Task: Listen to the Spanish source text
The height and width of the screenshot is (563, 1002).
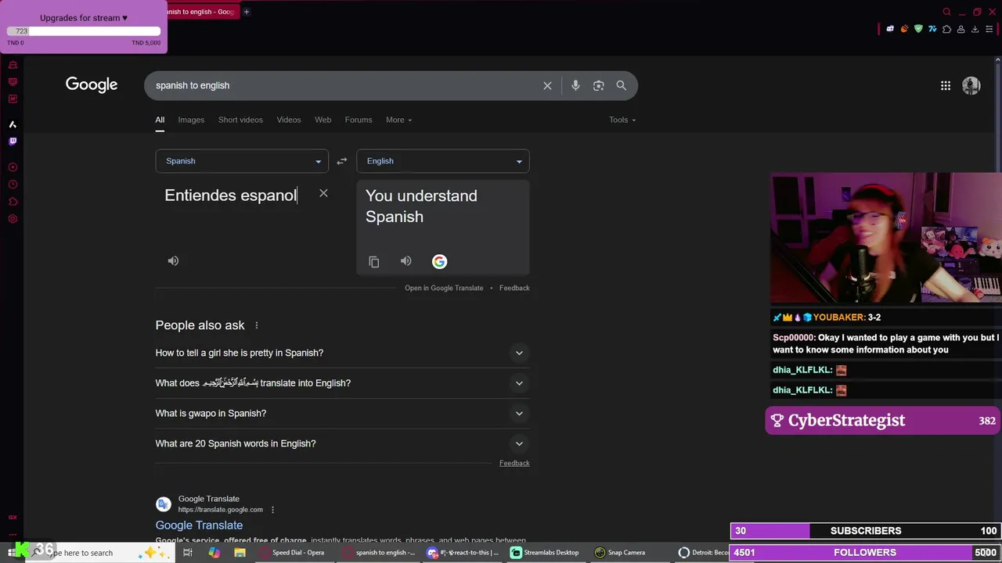Action: [x=173, y=261]
